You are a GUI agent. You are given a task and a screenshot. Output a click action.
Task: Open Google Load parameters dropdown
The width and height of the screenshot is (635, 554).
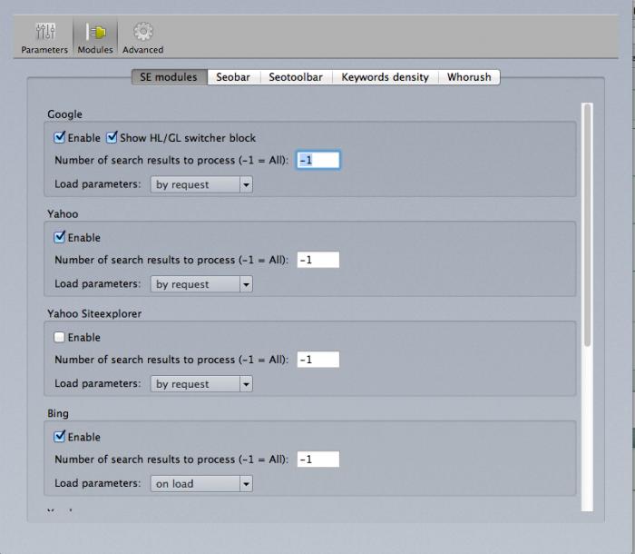pyautogui.click(x=201, y=184)
